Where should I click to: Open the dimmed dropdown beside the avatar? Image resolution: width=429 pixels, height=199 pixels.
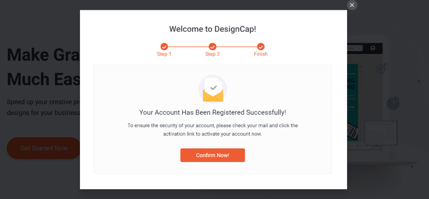pyautogui.click(x=355, y=48)
